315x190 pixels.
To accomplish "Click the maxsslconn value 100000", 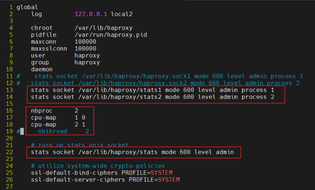I will tap(85, 48).
